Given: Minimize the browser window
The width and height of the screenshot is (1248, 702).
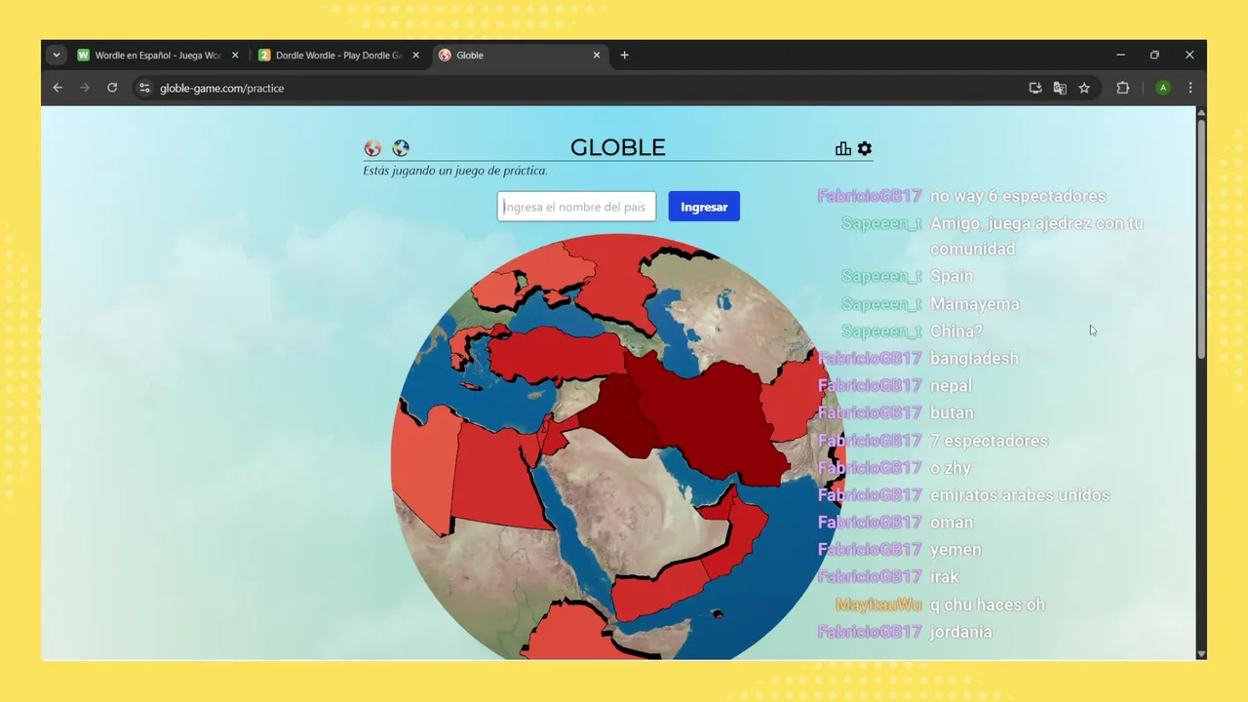Looking at the screenshot, I should tap(1120, 56).
